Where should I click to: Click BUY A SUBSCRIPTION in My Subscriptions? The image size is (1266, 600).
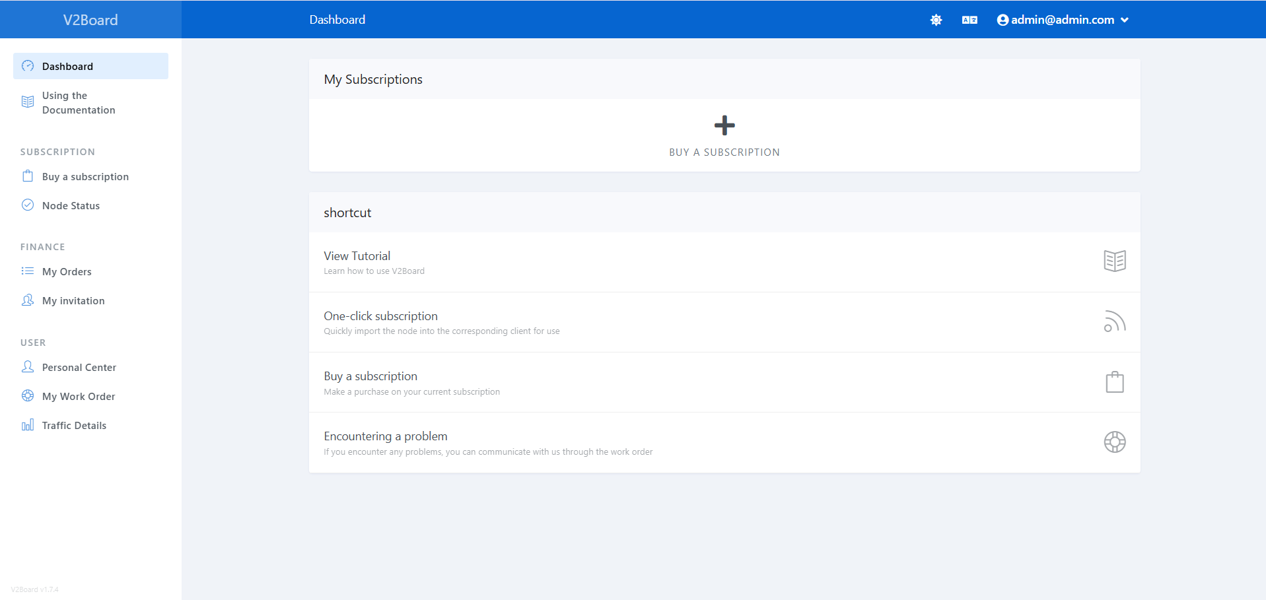coord(724,152)
